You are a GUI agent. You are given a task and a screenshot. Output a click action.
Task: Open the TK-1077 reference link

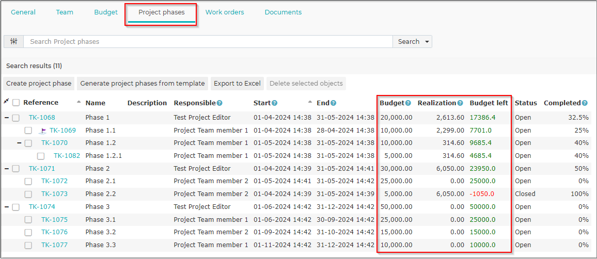tap(54, 245)
